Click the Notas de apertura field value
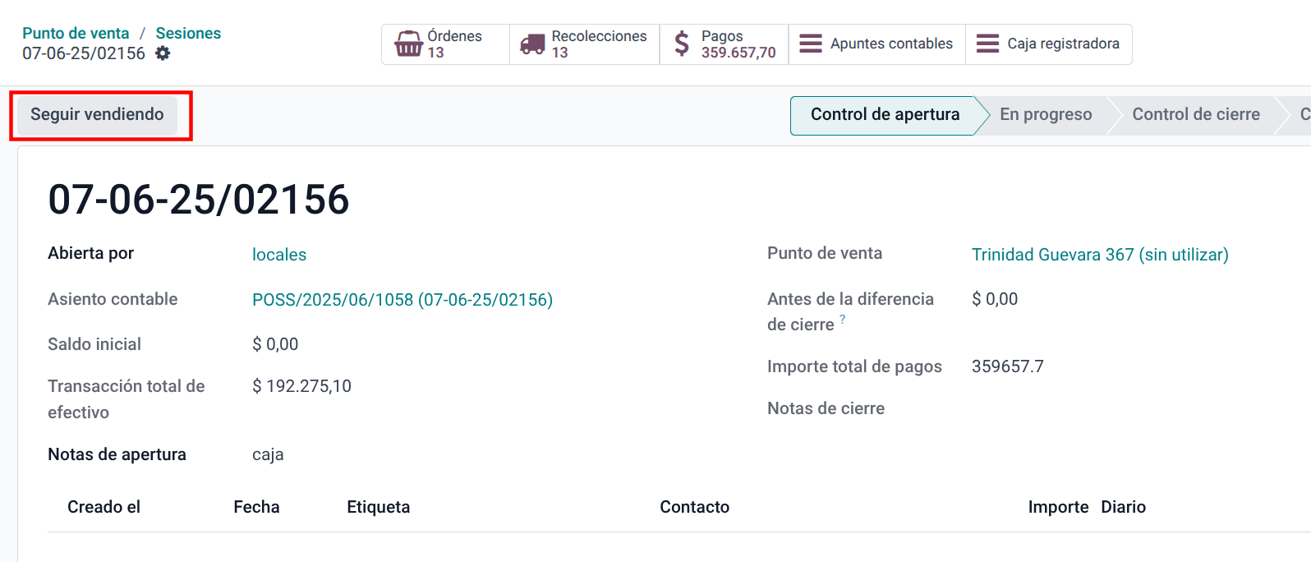Image resolution: width=1311 pixels, height=562 pixels. click(268, 454)
